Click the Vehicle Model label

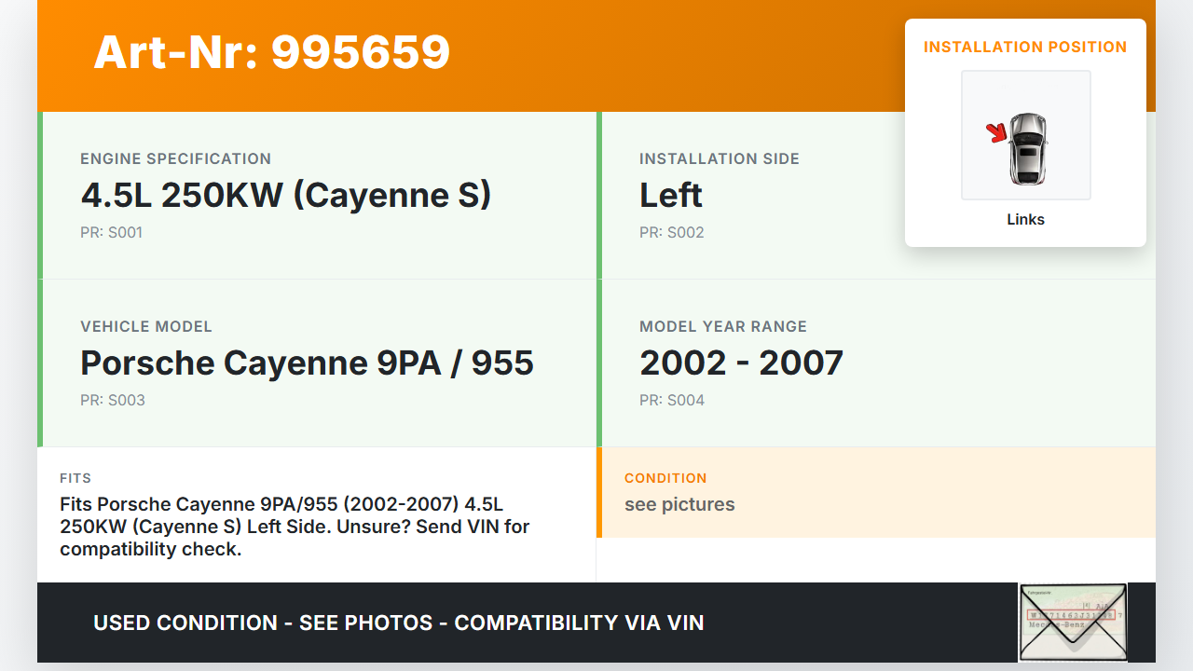[x=146, y=326]
